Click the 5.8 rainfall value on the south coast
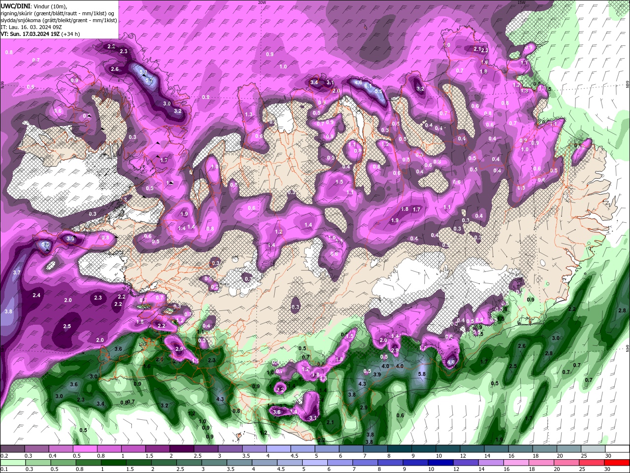Image resolution: width=630 pixels, height=473 pixels. tap(421, 374)
